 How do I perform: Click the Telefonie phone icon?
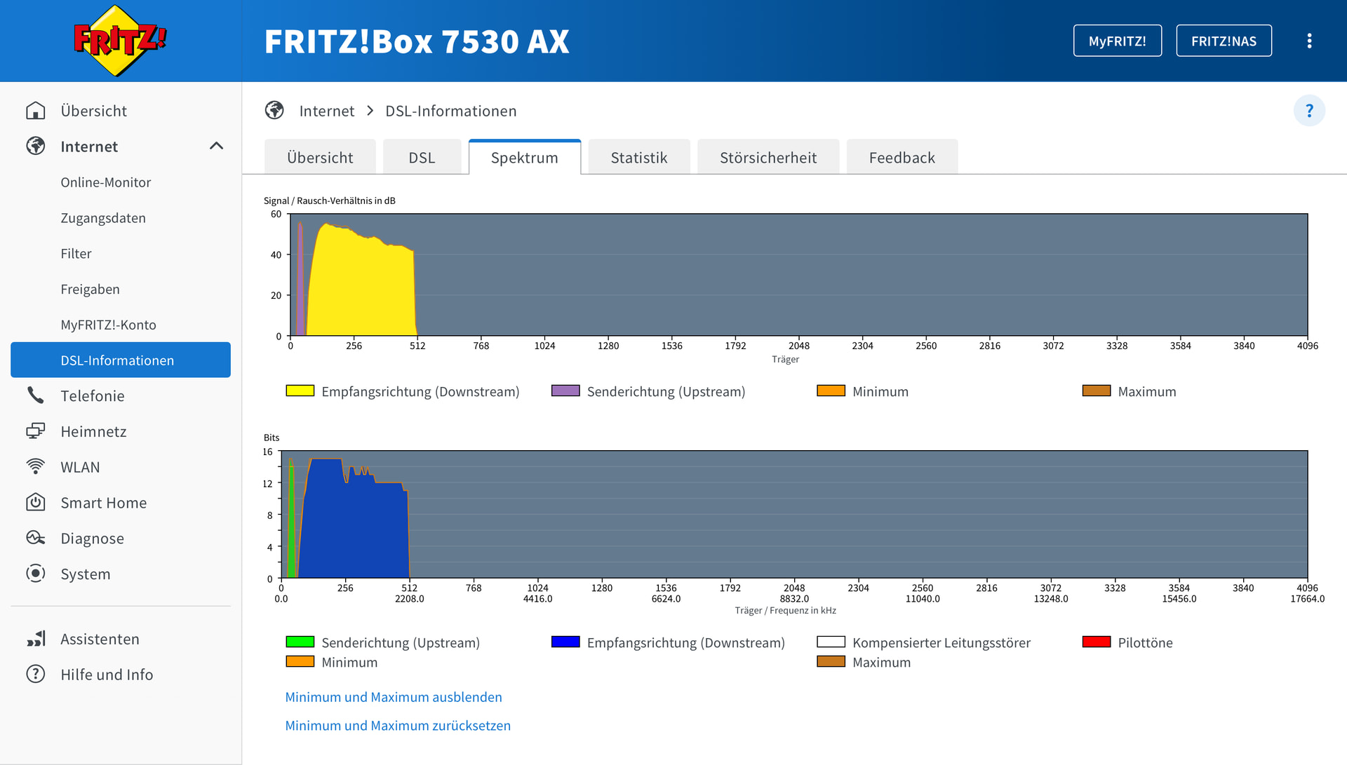pyautogui.click(x=35, y=395)
